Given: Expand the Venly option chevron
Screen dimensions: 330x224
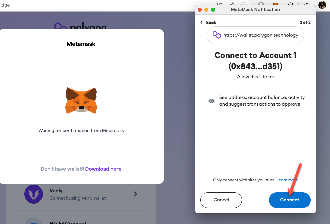Looking at the screenshot, I should point(135,194).
